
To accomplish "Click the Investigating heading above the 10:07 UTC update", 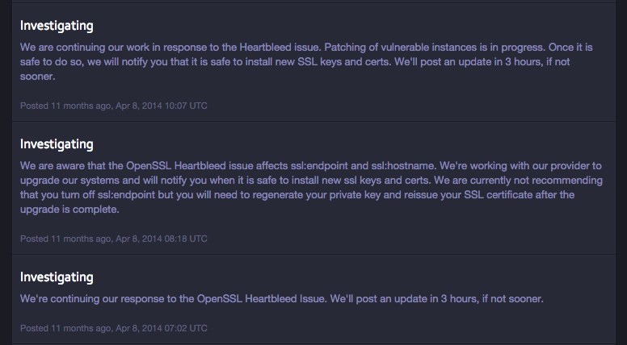I will click(x=57, y=26).
